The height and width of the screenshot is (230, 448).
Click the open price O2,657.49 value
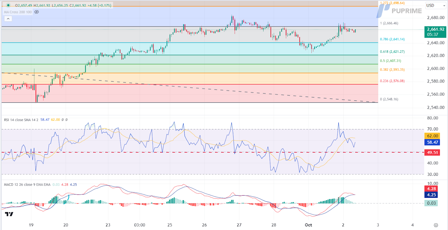24,5
